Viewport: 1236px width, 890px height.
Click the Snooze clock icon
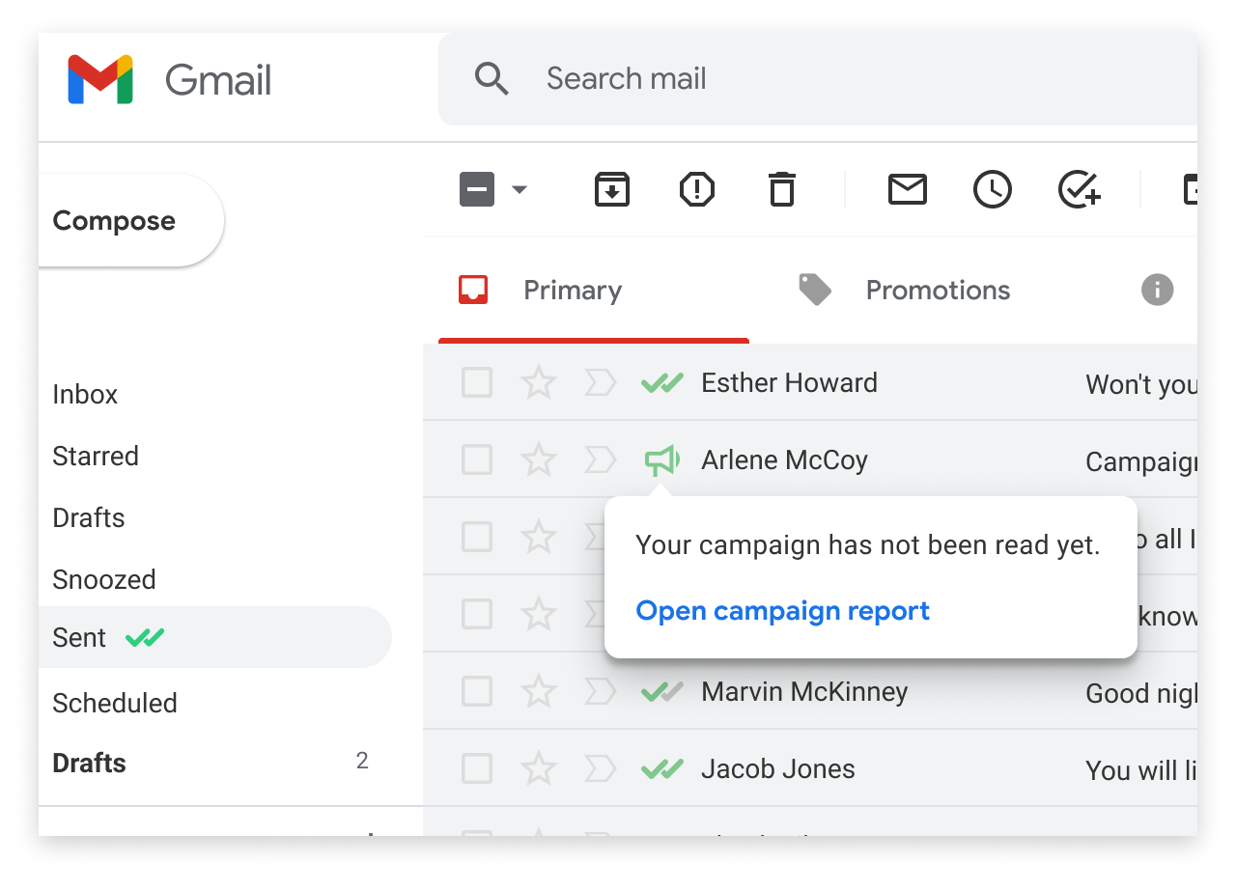pyautogui.click(x=992, y=189)
